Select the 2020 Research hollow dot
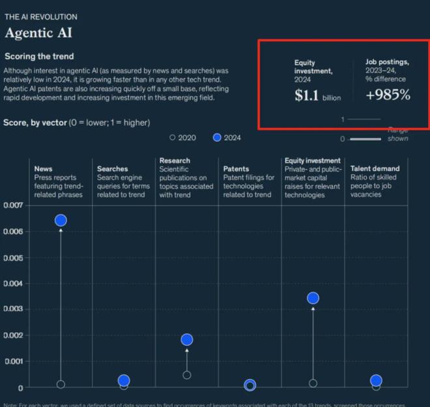This screenshot has height=407, width=430. coord(187,375)
